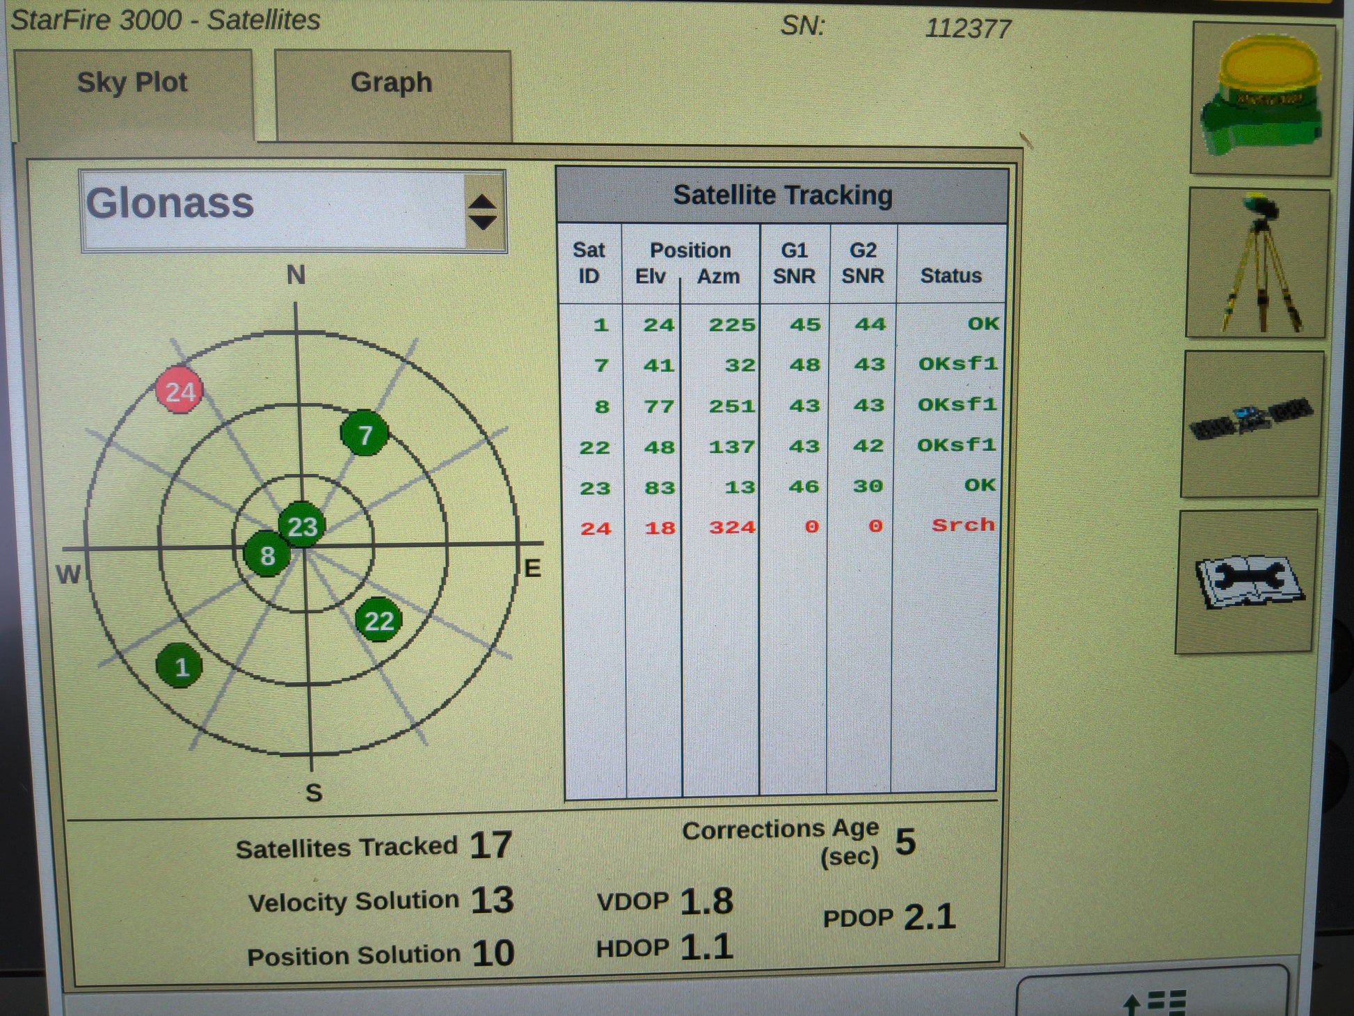The height and width of the screenshot is (1016, 1354).
Task: Select the satellite icon in sidebar
Action: coord(1252,423)
